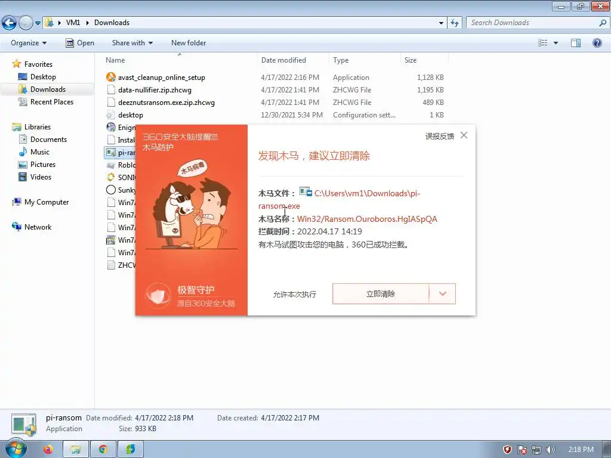This screenshot has height=458, width=611.
Task: Click 立即清除 to remove trojan
Action: (381, 294)
